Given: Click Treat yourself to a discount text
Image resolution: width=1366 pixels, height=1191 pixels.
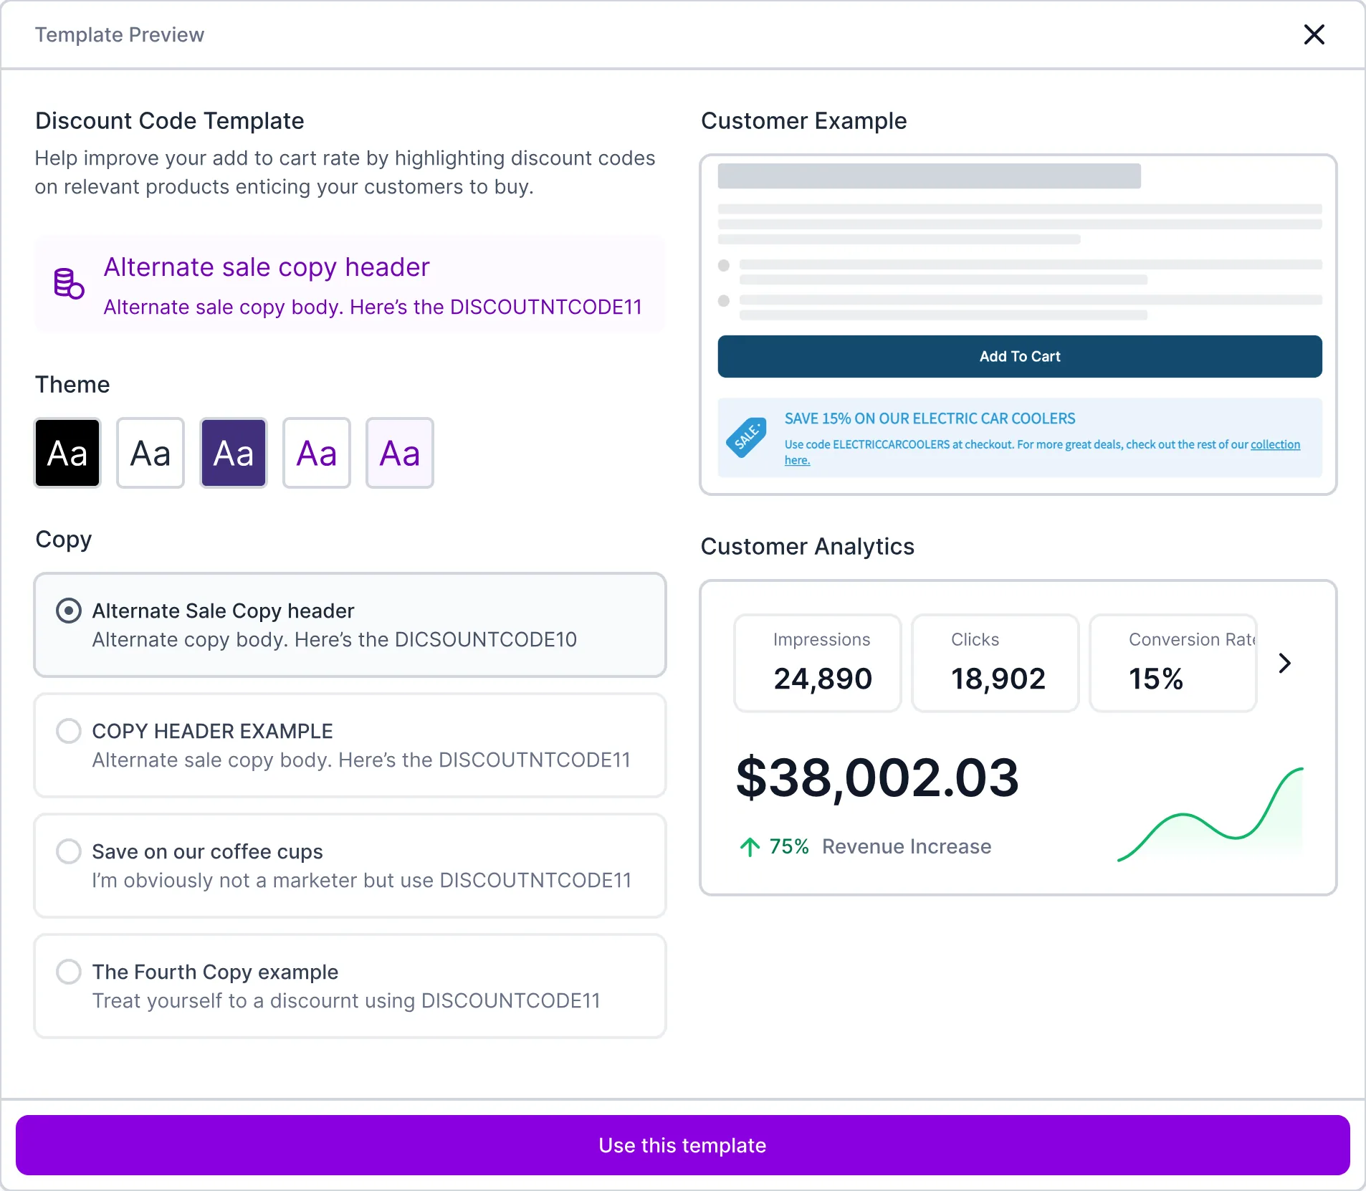Looking at the screenshot, I should pos(346,1000).
